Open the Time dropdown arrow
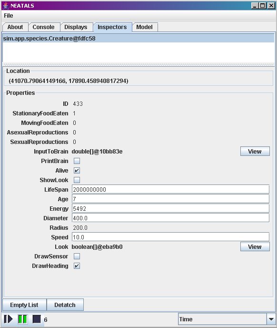This screenshot has height=328, width=277. (271, 319)
